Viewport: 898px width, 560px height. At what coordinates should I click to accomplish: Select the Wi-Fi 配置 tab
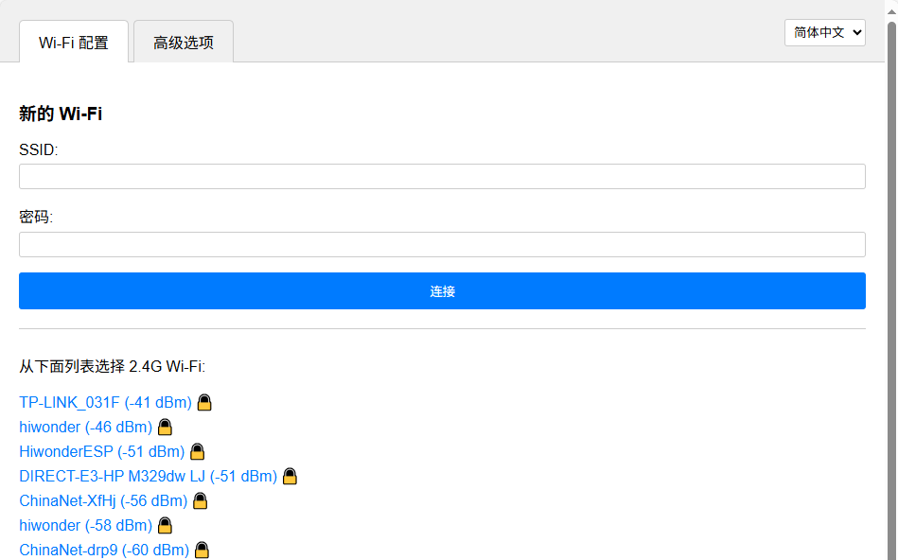tap(74, 43)
